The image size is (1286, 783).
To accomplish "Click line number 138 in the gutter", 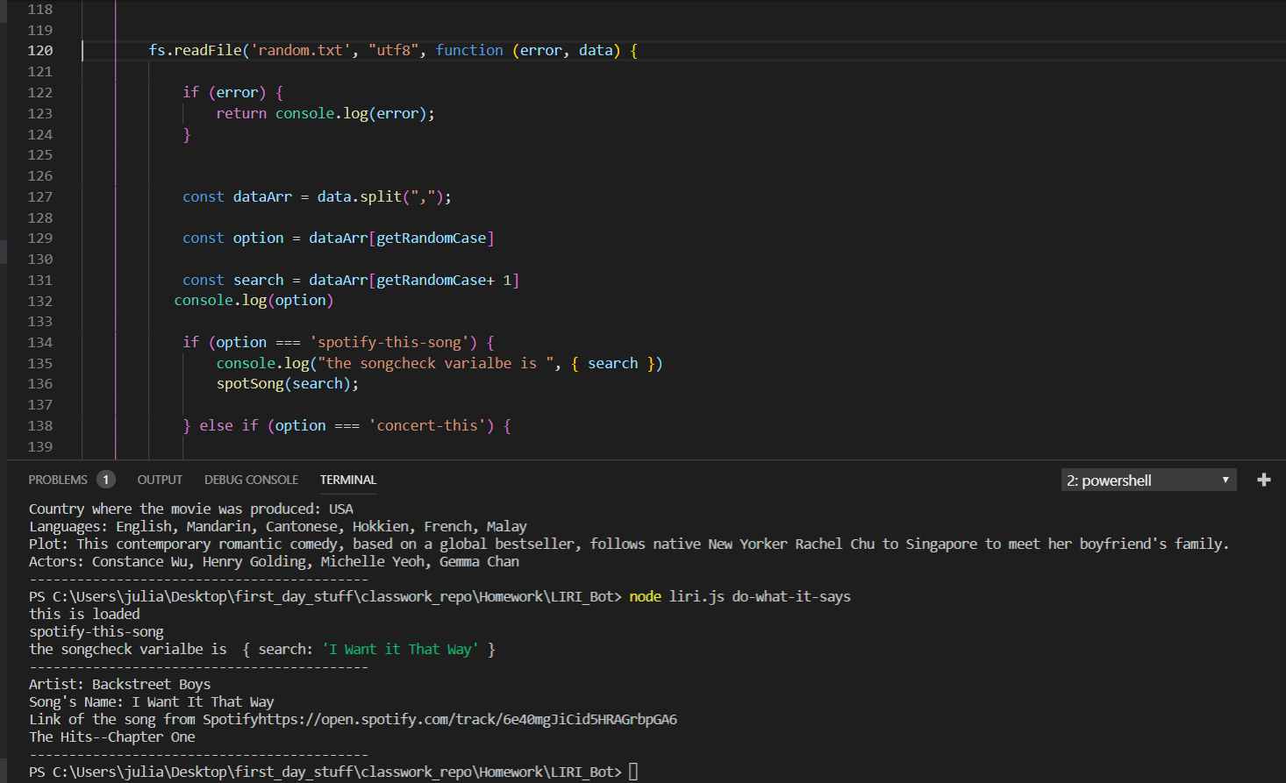I will click(x=40, y=426).
